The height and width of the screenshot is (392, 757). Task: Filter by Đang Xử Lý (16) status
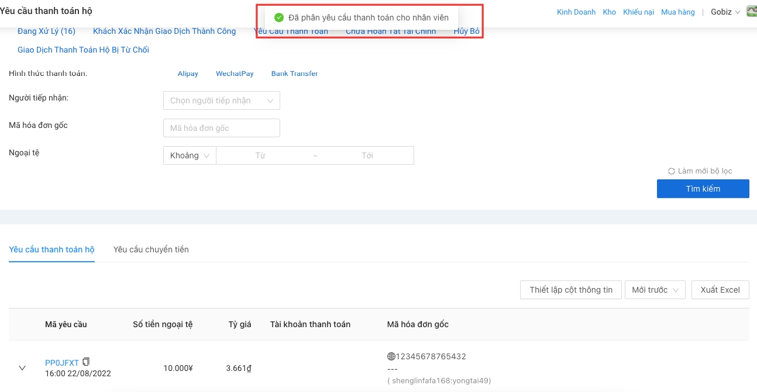tap(46, 31)
